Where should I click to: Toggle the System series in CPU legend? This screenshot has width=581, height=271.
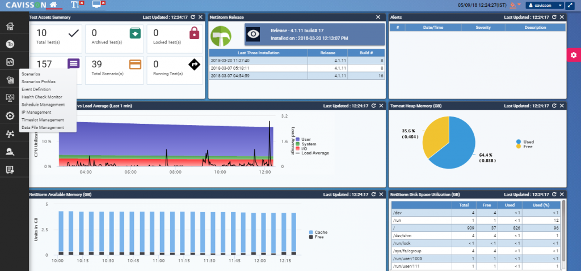306,144
